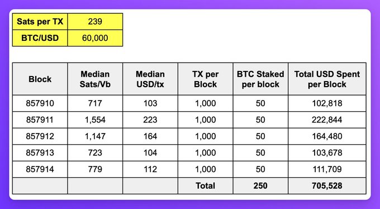Click the 1,554 median sats cell
Screen dimensions: 380x209
[95, 120]
